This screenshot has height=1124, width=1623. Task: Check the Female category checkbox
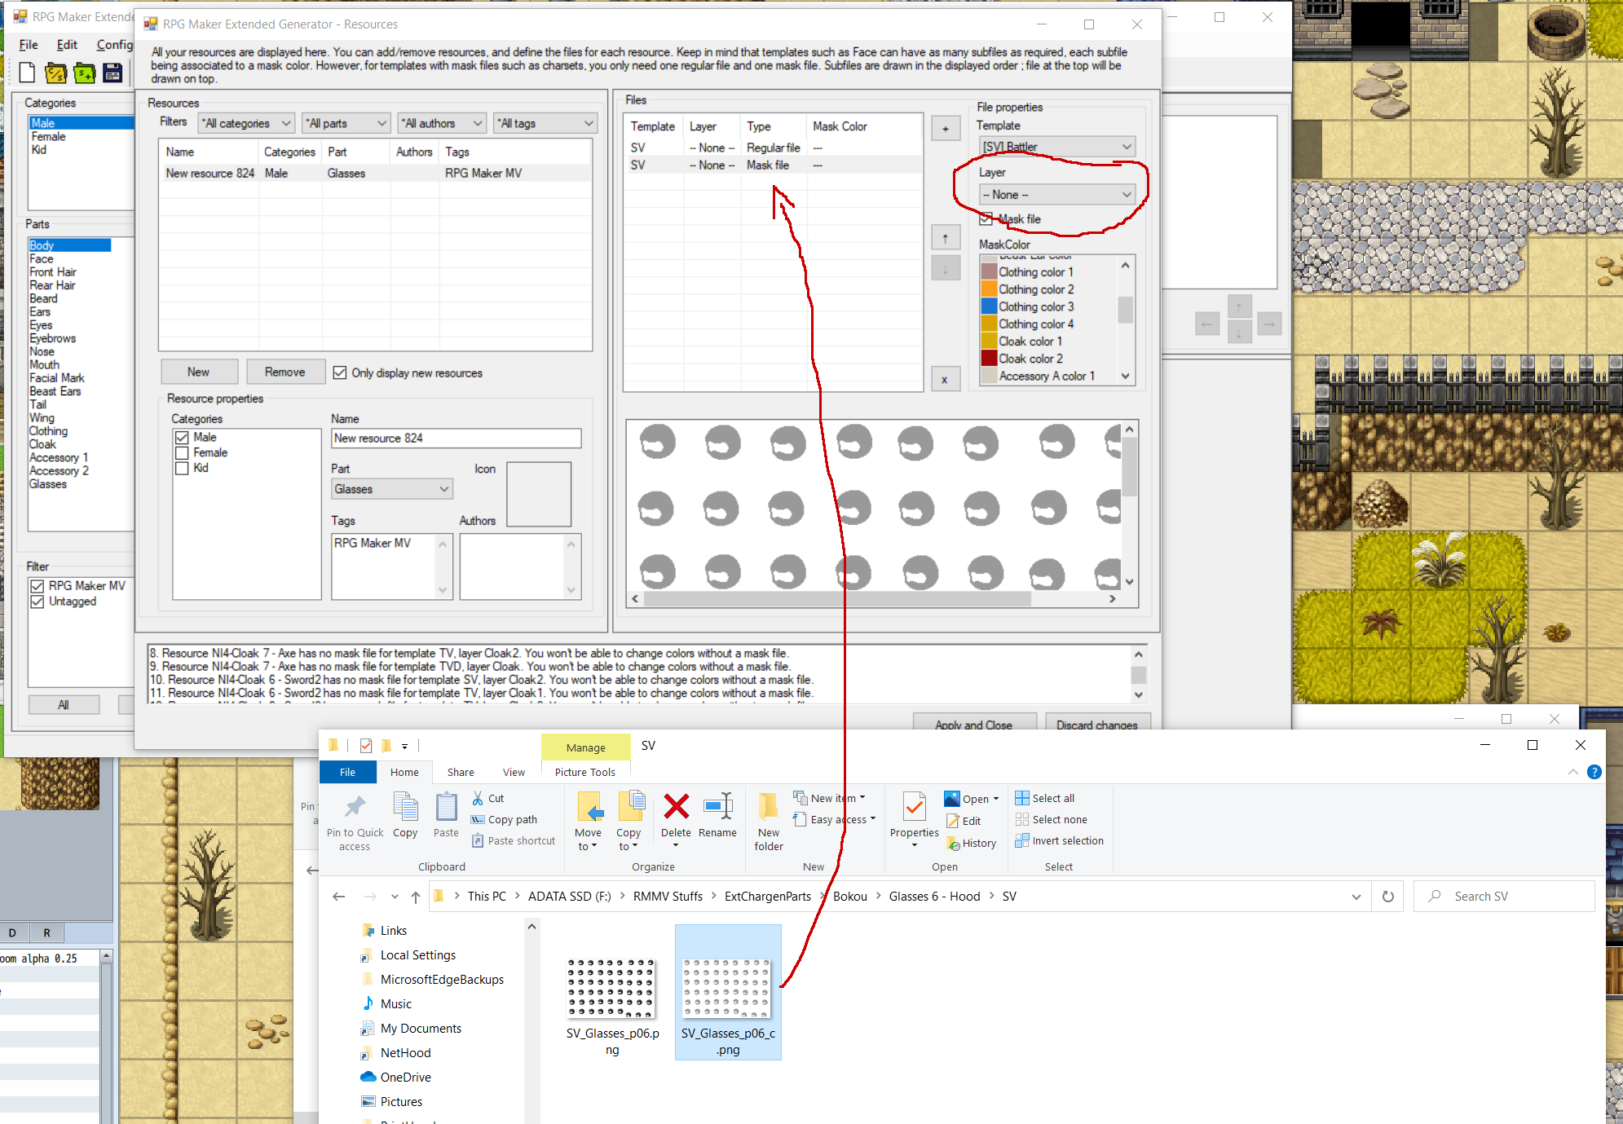pyautogui.click(x=182, y=453)
